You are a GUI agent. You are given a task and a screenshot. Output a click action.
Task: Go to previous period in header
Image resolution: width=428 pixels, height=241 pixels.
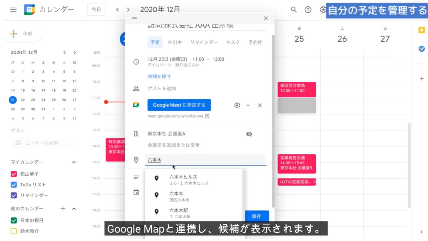click(x=118, y=10)
